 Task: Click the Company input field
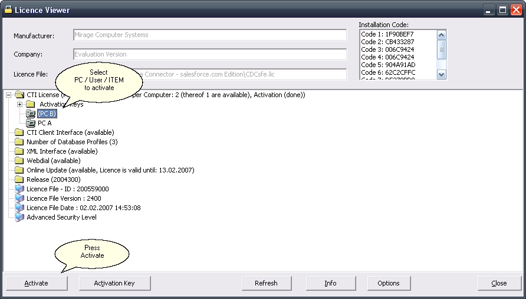click(210, 54)
